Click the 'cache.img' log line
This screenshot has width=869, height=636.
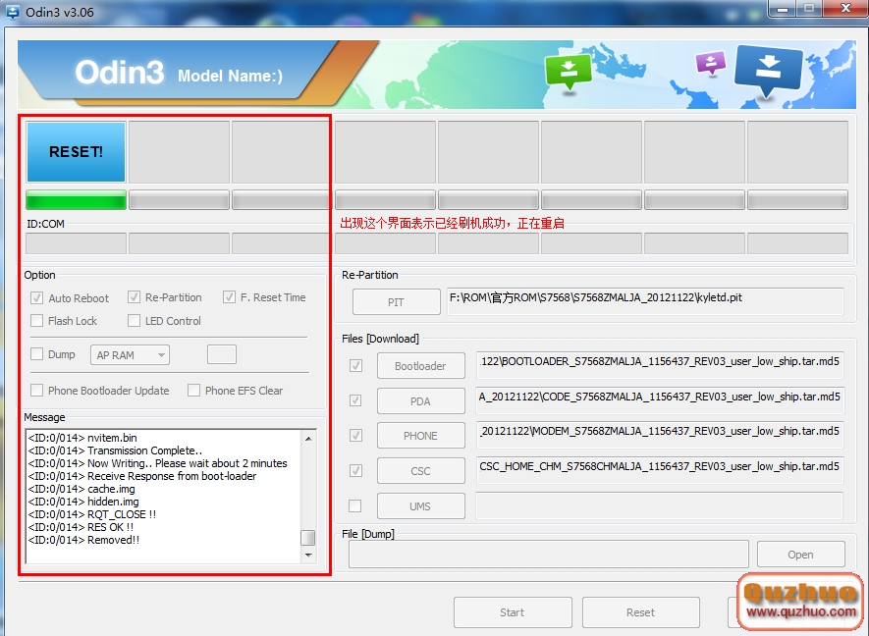81,489
